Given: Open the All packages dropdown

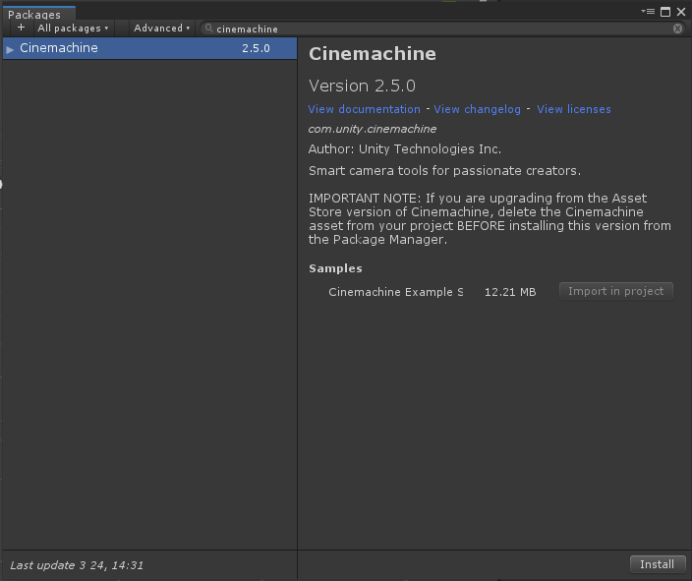Looking at the screenshot, I should pyautogui.click(x=73, y=29).
